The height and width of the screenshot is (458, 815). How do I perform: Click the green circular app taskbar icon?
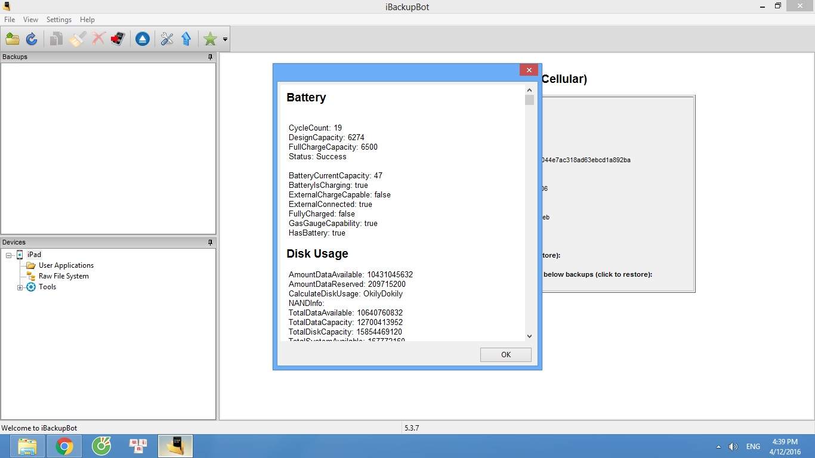point(101,446)
